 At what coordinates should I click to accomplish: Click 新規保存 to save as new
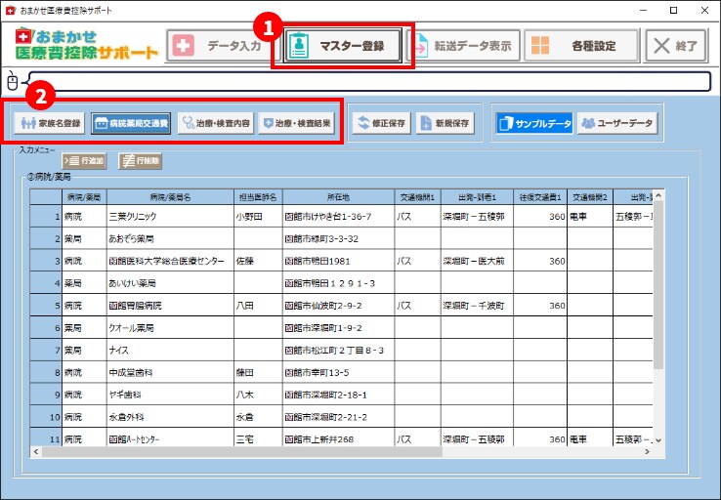tap(445, 123)
